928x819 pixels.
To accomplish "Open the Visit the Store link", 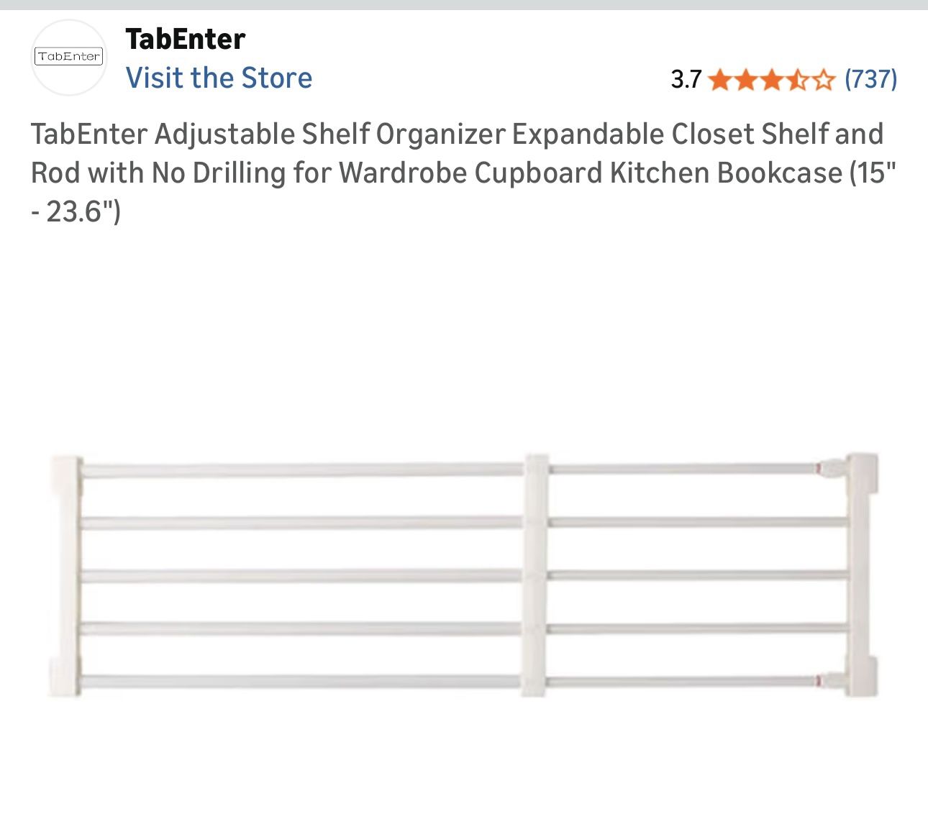I will [219, 78].
